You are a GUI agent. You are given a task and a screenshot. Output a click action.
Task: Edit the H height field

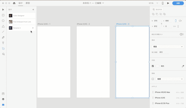pyautogui.click(x=157, y=26)
